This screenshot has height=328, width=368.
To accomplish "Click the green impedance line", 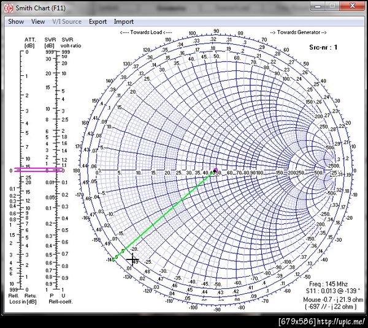I will pyautogui.click(x=164, y=215).
